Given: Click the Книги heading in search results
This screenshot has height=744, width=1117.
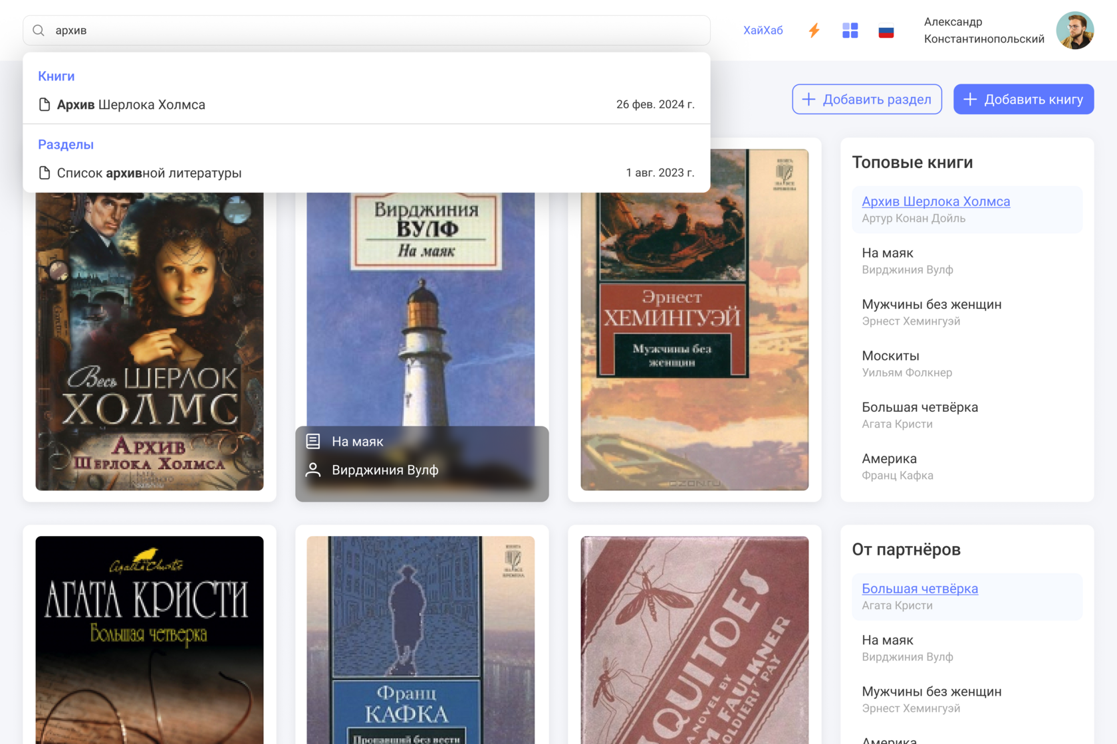Looking at the screenshot, I should pos(57,76).
